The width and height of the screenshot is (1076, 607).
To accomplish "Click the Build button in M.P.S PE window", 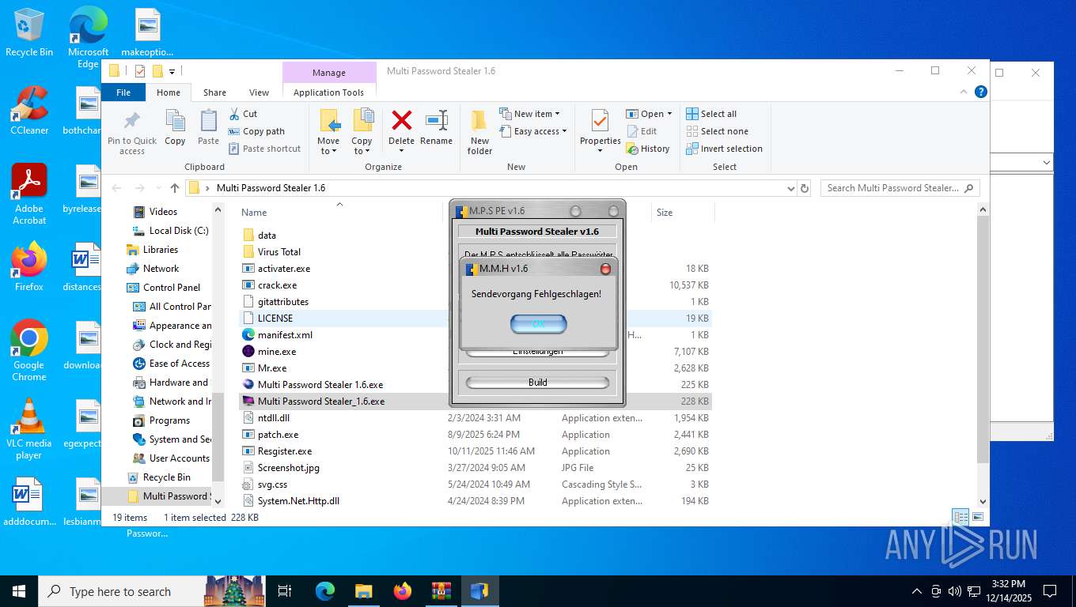I will pos(538,383).
